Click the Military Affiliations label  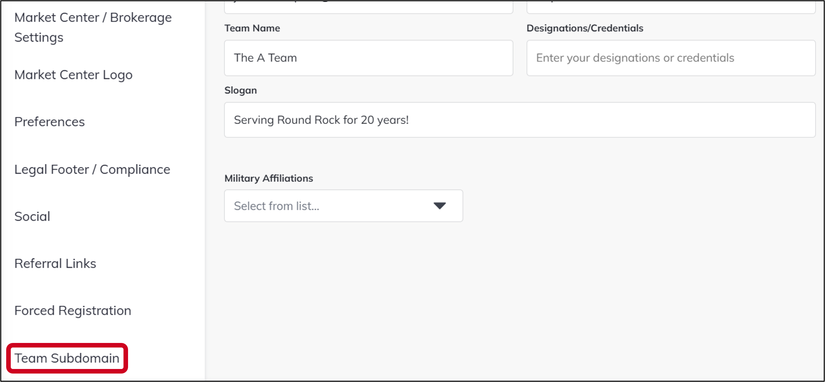coord(268,179)
